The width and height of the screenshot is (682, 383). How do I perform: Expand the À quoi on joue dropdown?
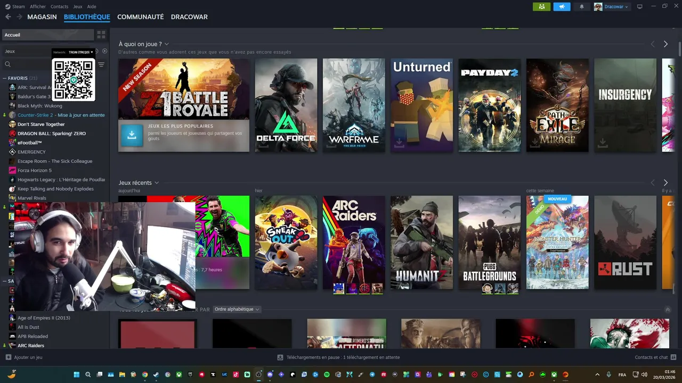[x=167, y=44]
